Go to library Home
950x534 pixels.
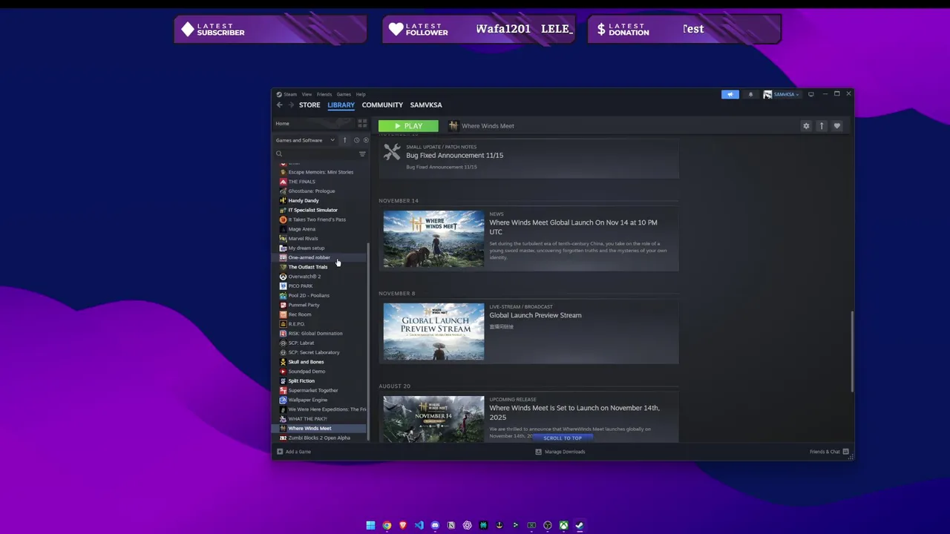[x=283, y=124]
